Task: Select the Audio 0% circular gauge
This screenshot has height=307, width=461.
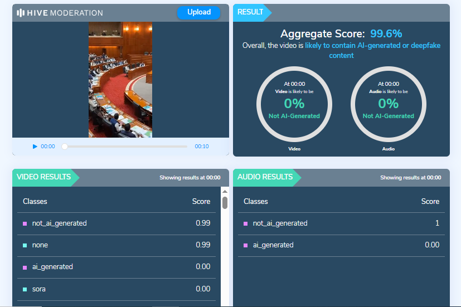Action: [x=388, y=104]
